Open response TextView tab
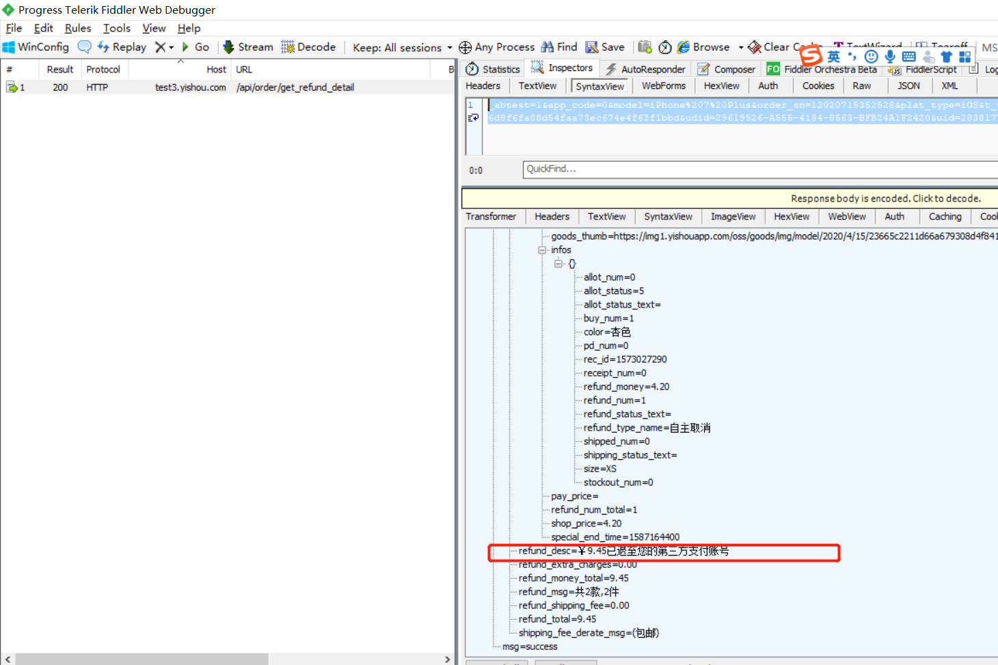 tap(607, 217)
